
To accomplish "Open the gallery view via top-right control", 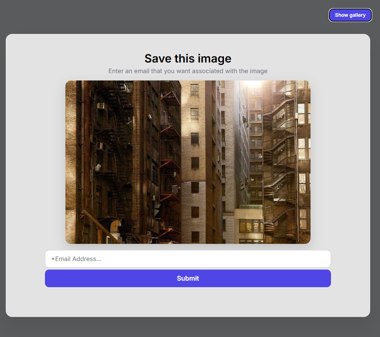I will pos(350,15).
